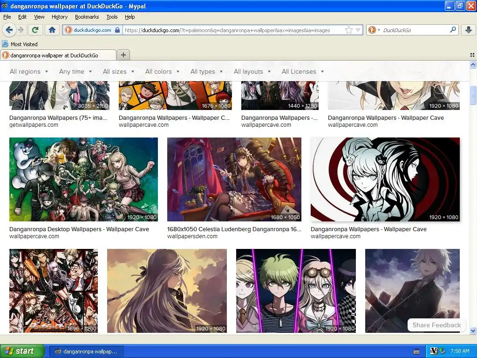Click the getwallpapers.com source link

click(x=34, y=125)
